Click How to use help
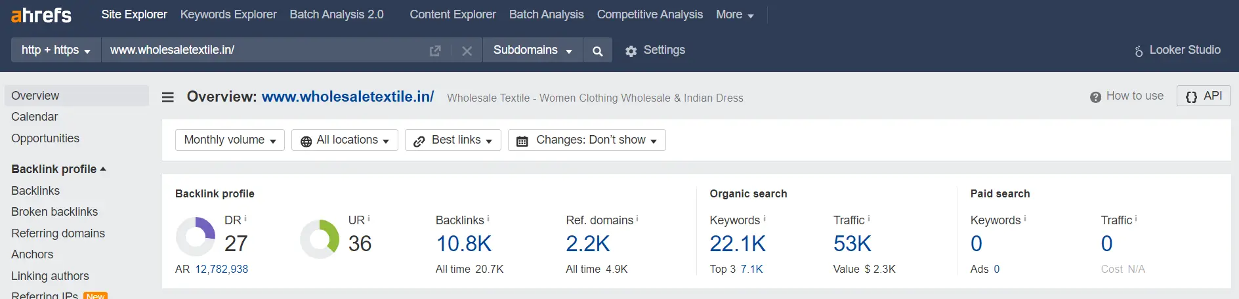The height and width of the screenshot is (299, 1239). point(1127,96)
